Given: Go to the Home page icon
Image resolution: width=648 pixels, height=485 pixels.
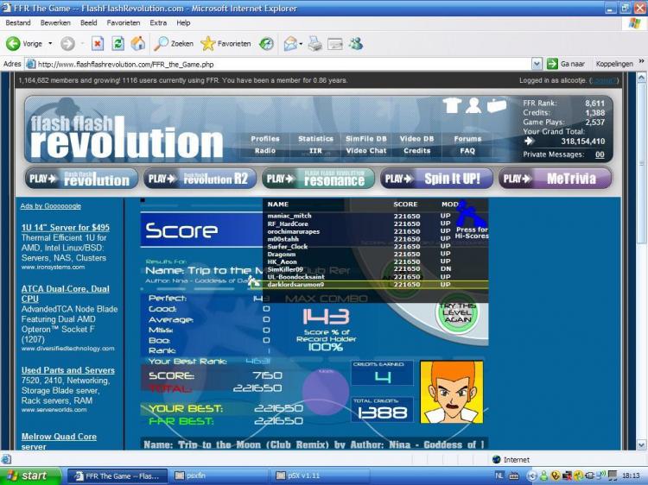Looking at the screenshot, I should point(138,43).
